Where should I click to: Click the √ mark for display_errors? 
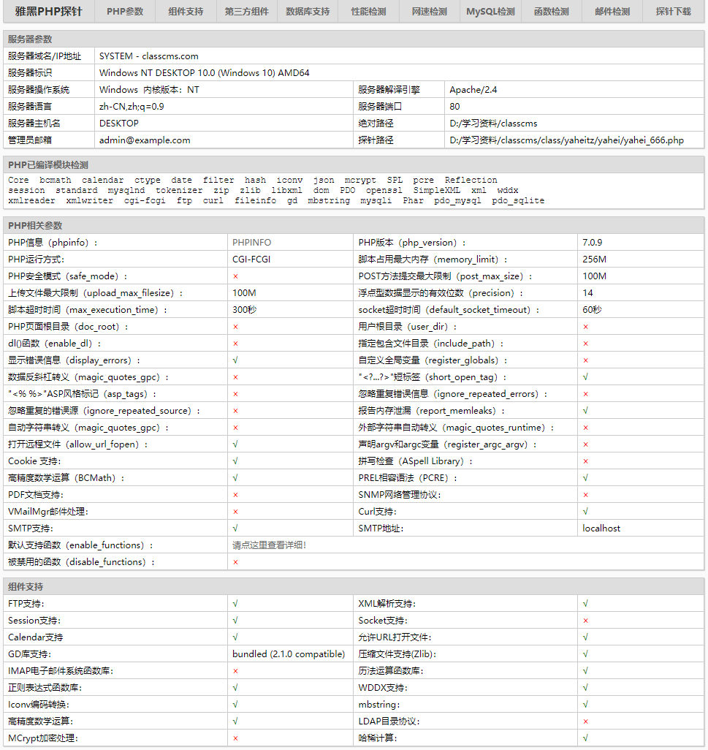point(235,360)
